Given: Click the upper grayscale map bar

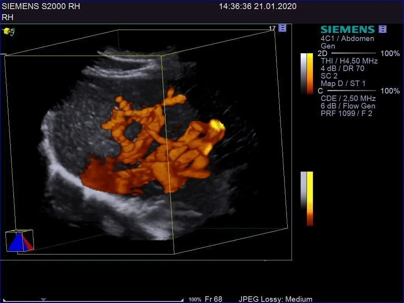Looking at the screenshot, I should (x=303, y=73).
